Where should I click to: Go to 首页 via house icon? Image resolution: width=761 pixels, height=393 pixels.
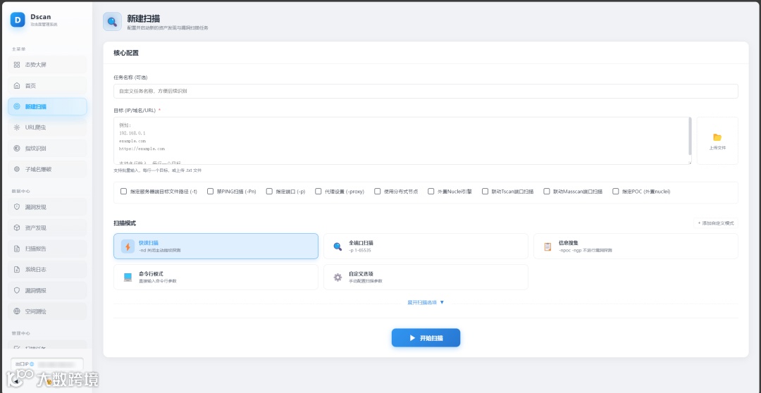(x=17, y=86)
